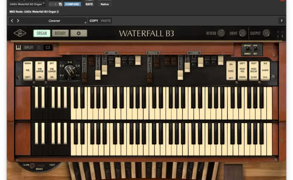Open the C3 split point selector
293x180 pixels.
[x=48, y=48]
